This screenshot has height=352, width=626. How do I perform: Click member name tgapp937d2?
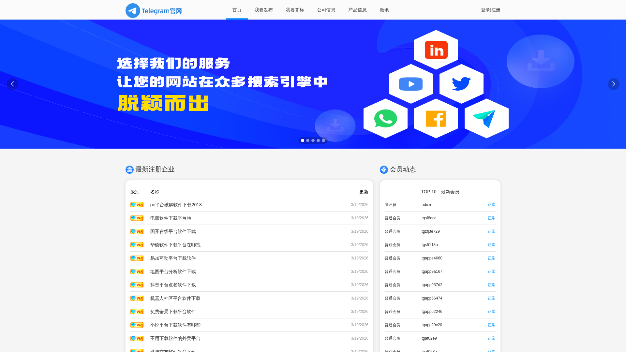tap(432, 285)
